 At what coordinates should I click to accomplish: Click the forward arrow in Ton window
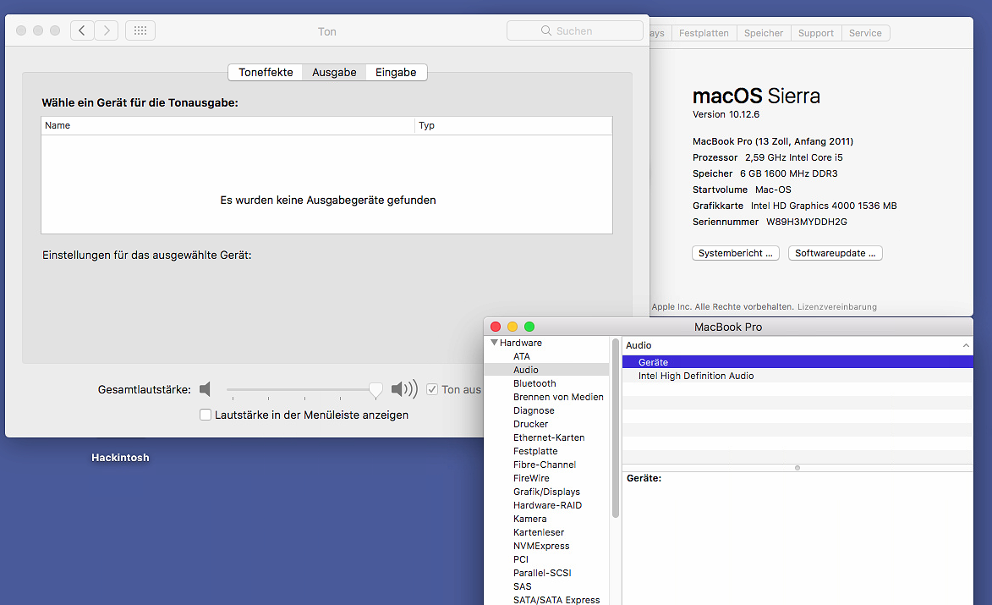[106, 31]
